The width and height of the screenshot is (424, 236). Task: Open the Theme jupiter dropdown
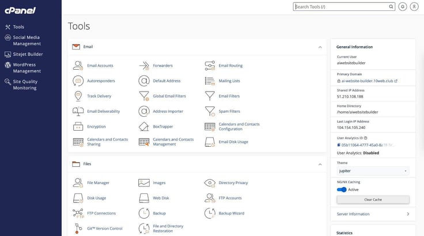click(x=373, y=171)
